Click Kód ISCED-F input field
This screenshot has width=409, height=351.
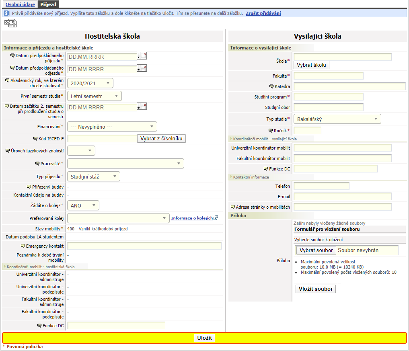pos(102,138)
